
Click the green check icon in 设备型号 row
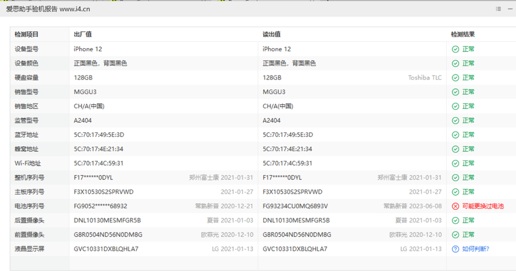pos(455,49)
